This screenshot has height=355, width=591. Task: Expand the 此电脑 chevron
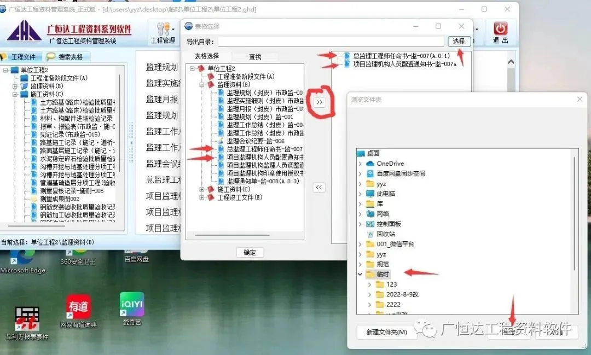tap(360, 194)
